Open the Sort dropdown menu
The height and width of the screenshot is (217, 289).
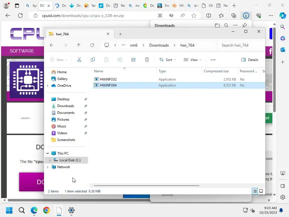pyautogui.click(x=167, y=60)
